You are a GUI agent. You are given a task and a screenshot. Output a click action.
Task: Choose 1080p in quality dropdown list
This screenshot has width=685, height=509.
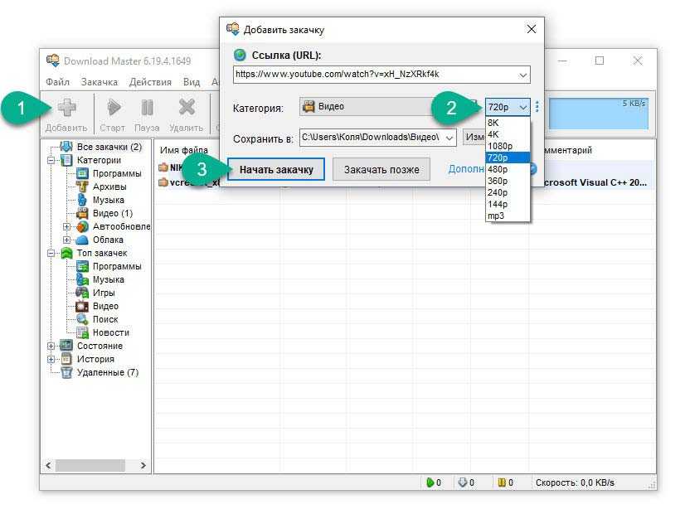coord(498,146)
